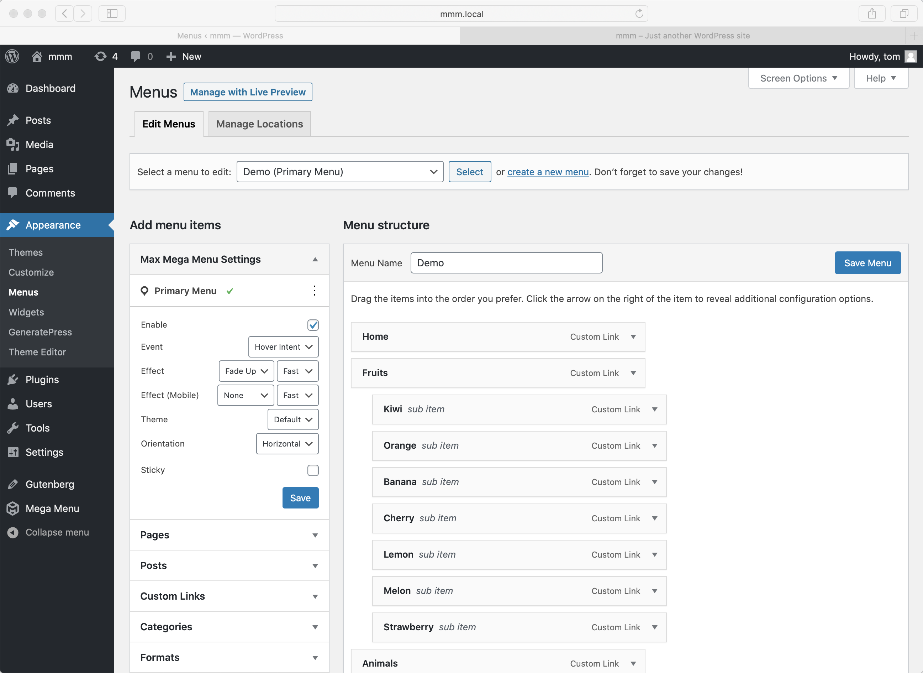Expand the Kiwi sub item options

654,409
